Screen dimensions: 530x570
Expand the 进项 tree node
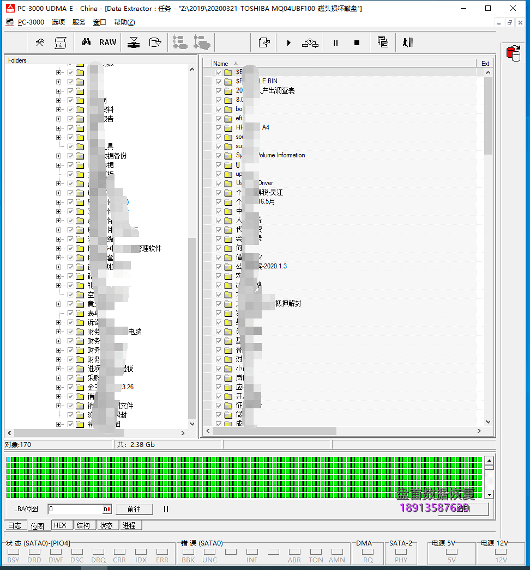58,369
